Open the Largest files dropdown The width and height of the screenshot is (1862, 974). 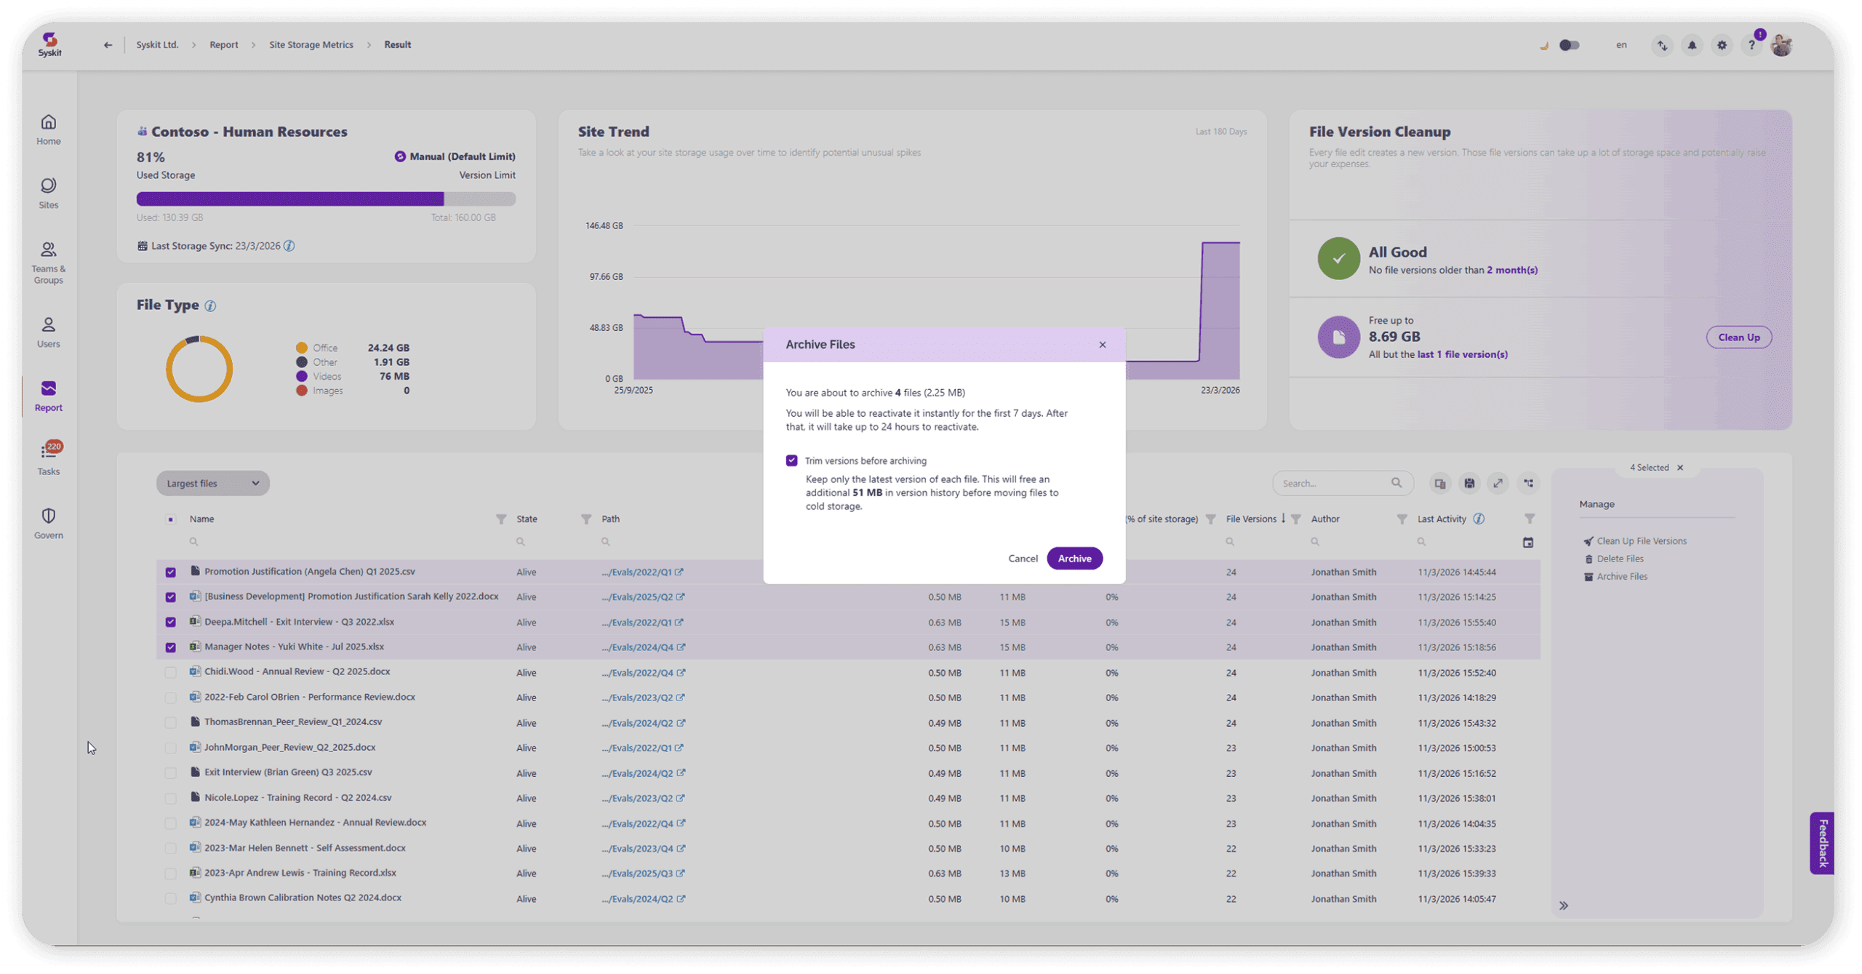[x=212, y=483]
